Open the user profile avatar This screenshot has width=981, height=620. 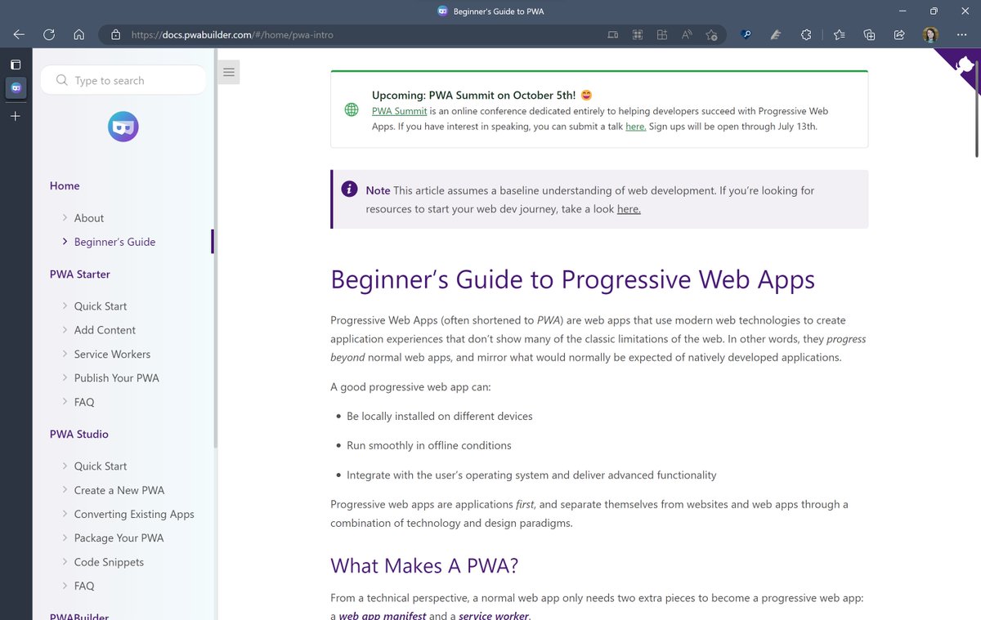930,35
